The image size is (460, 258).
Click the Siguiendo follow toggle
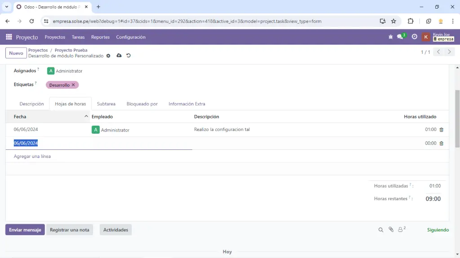pyautogui.click(x=438, y=230)
